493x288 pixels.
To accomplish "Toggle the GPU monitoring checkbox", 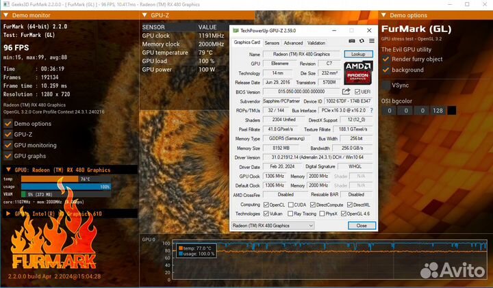I will click(8, 145).
